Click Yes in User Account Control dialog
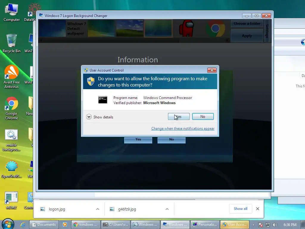 [179, 117]
